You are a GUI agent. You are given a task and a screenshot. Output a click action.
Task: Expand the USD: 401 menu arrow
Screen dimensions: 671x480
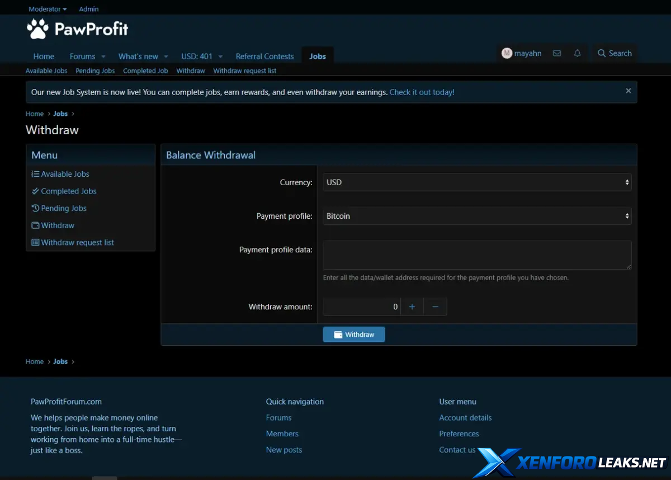coord(220,57)
